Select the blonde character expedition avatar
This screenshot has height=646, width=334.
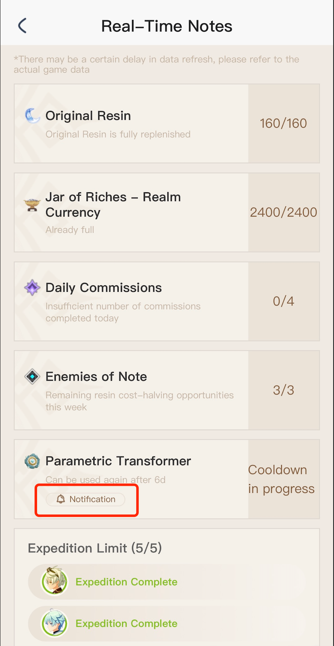55,582
